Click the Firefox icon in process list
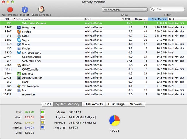The height and width of the screenshot is (139, 187). tap(19, 32)
